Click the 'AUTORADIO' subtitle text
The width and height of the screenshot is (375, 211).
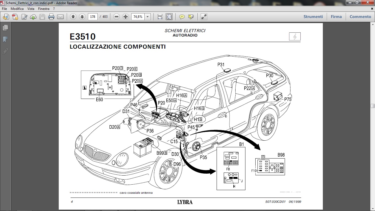coord(185,35)
